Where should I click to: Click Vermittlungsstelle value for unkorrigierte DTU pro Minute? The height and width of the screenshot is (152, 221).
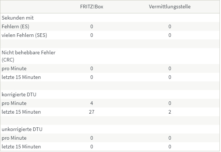(170, 138)
